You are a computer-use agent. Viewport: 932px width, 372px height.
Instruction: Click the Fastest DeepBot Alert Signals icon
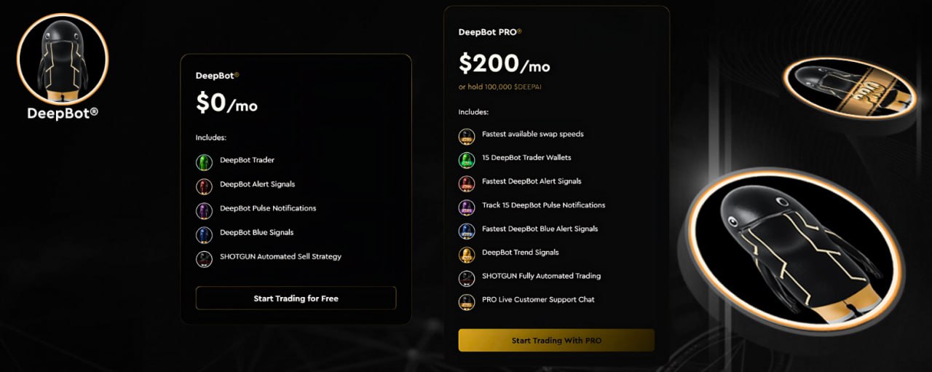(x=467, y=183)
